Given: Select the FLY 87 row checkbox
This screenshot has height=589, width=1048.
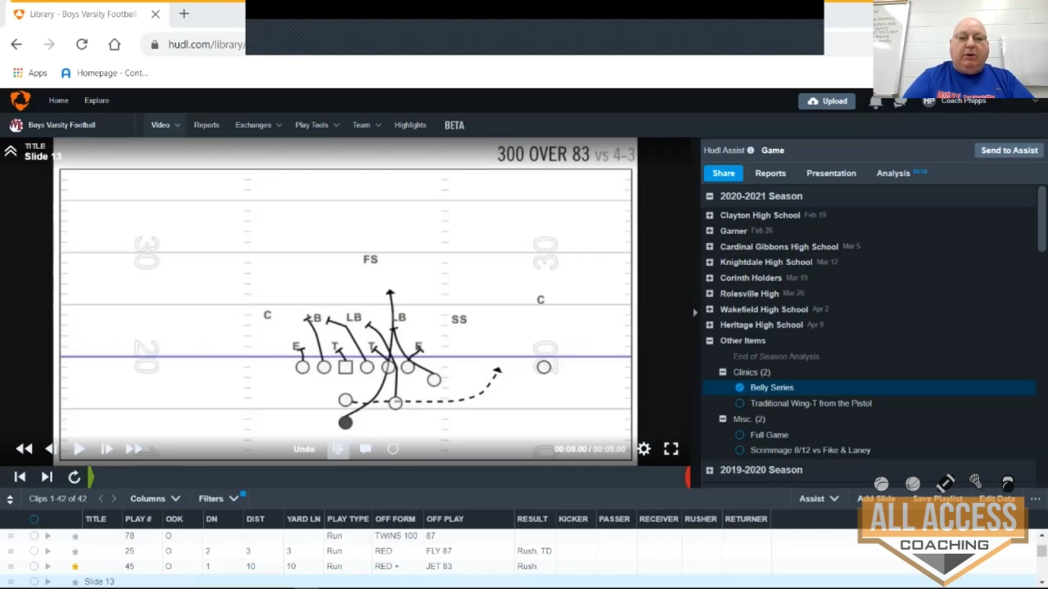Looking at the screenshot, I should pos(34,551).
